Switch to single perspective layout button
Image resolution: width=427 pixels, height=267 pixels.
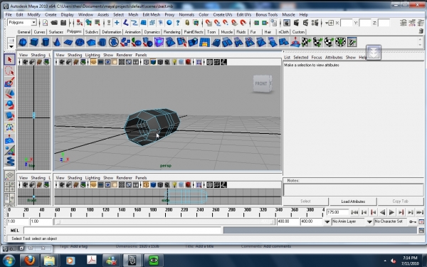(x=9, y=176)
